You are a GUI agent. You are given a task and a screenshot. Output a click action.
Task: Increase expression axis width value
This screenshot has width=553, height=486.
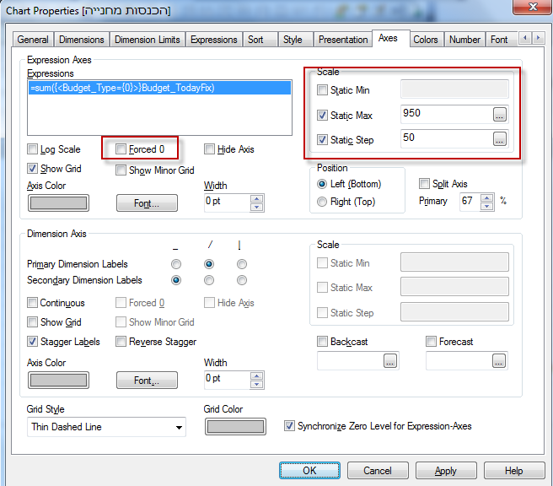[x=257, y=199]
